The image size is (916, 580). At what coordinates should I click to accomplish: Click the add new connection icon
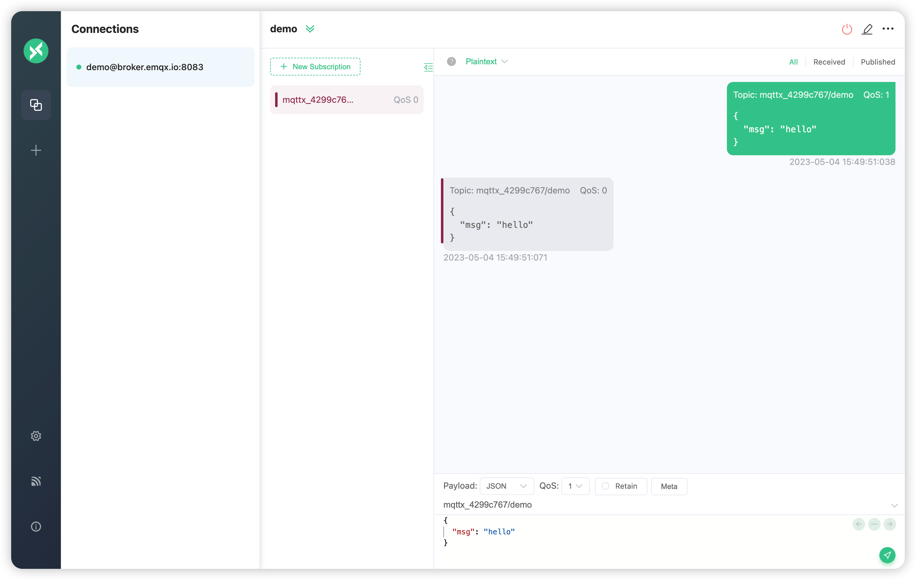pos(37,150)
